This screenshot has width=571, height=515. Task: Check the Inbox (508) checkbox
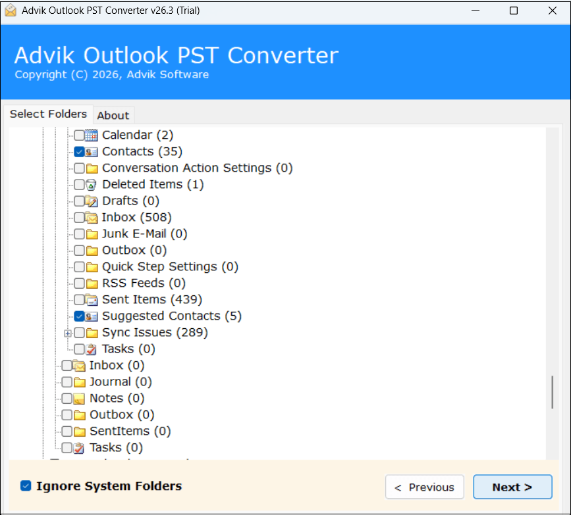tap(79, 218)
